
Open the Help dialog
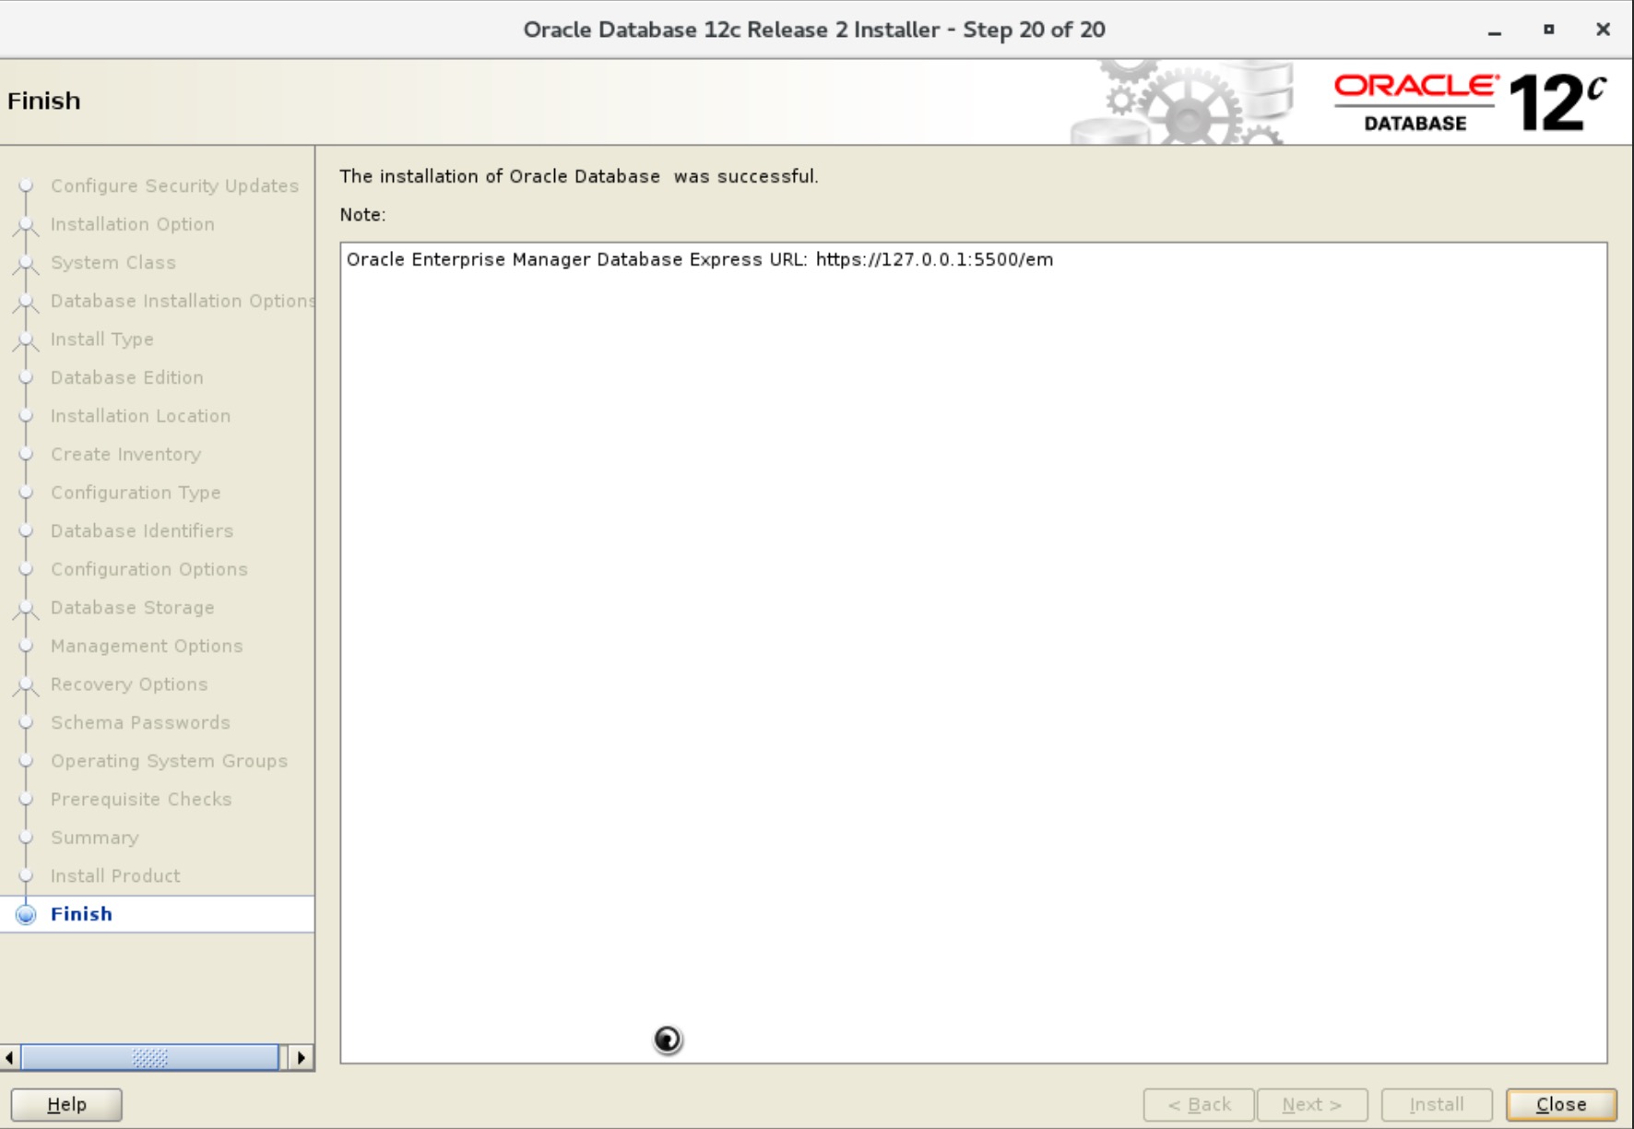point(66,1104)
